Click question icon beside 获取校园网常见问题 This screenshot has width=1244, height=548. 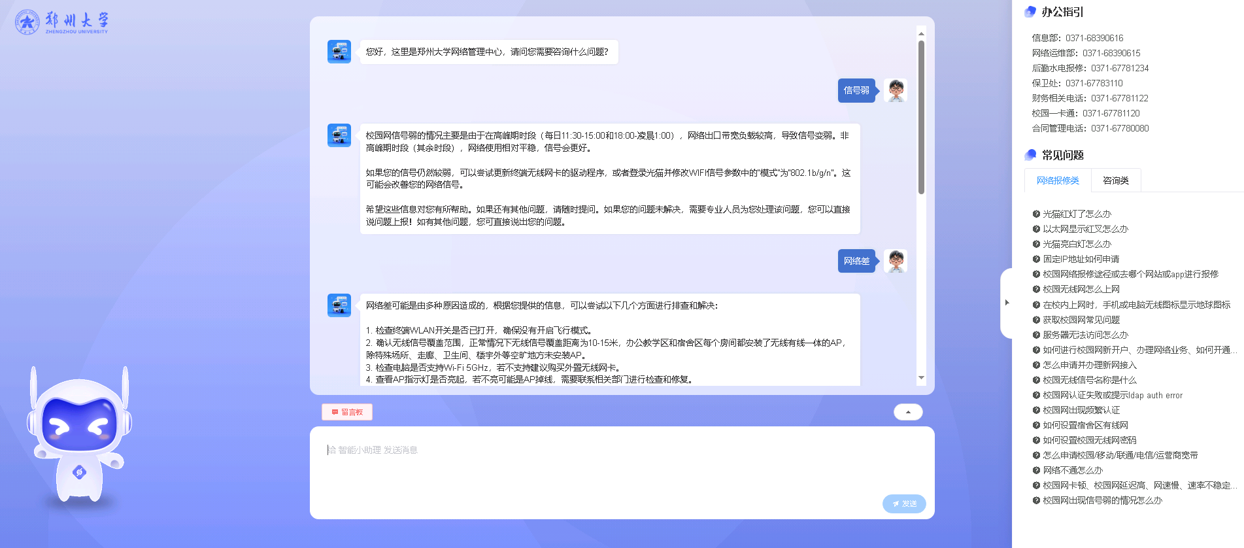pos(1036,320)
